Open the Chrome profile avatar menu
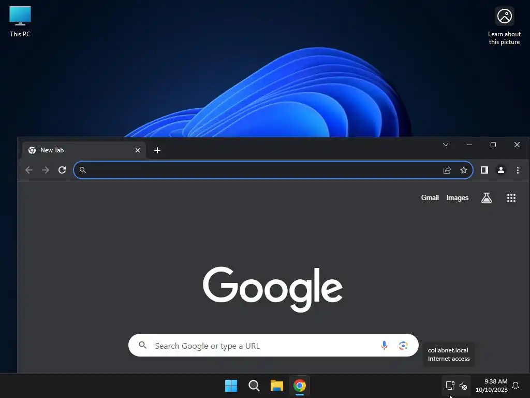 [501, 170]
